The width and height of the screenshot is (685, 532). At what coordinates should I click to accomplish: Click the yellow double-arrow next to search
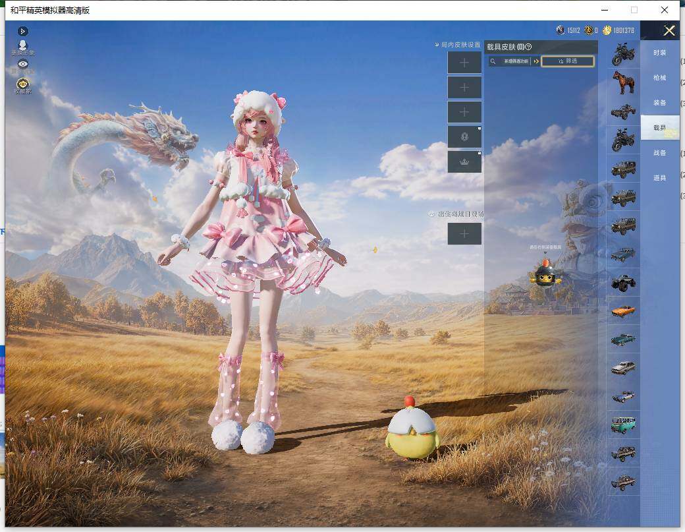click(x=536, y=61)
